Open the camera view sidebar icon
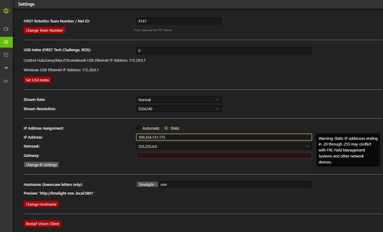Screen dimensions: 383x232 [x=6, y=29]
